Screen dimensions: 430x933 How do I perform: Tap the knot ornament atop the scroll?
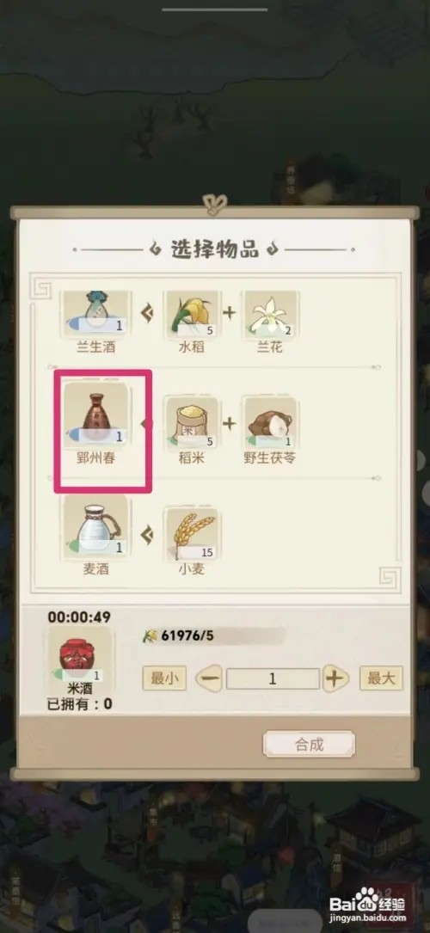pyautogui.click(x=215, y=204)
